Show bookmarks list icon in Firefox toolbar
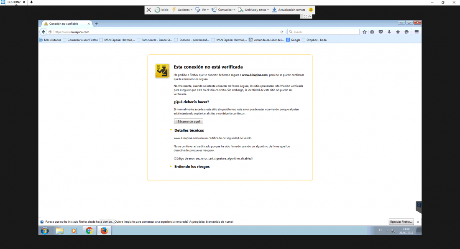This screenshot has height=249, width=460. [x=372, y=32]
